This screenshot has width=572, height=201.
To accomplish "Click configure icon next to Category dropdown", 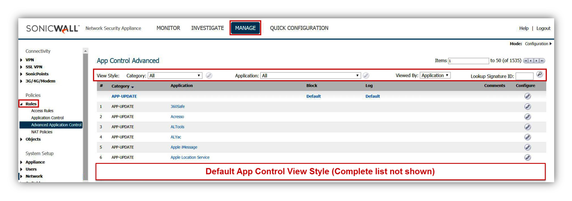I will point(209,76).
